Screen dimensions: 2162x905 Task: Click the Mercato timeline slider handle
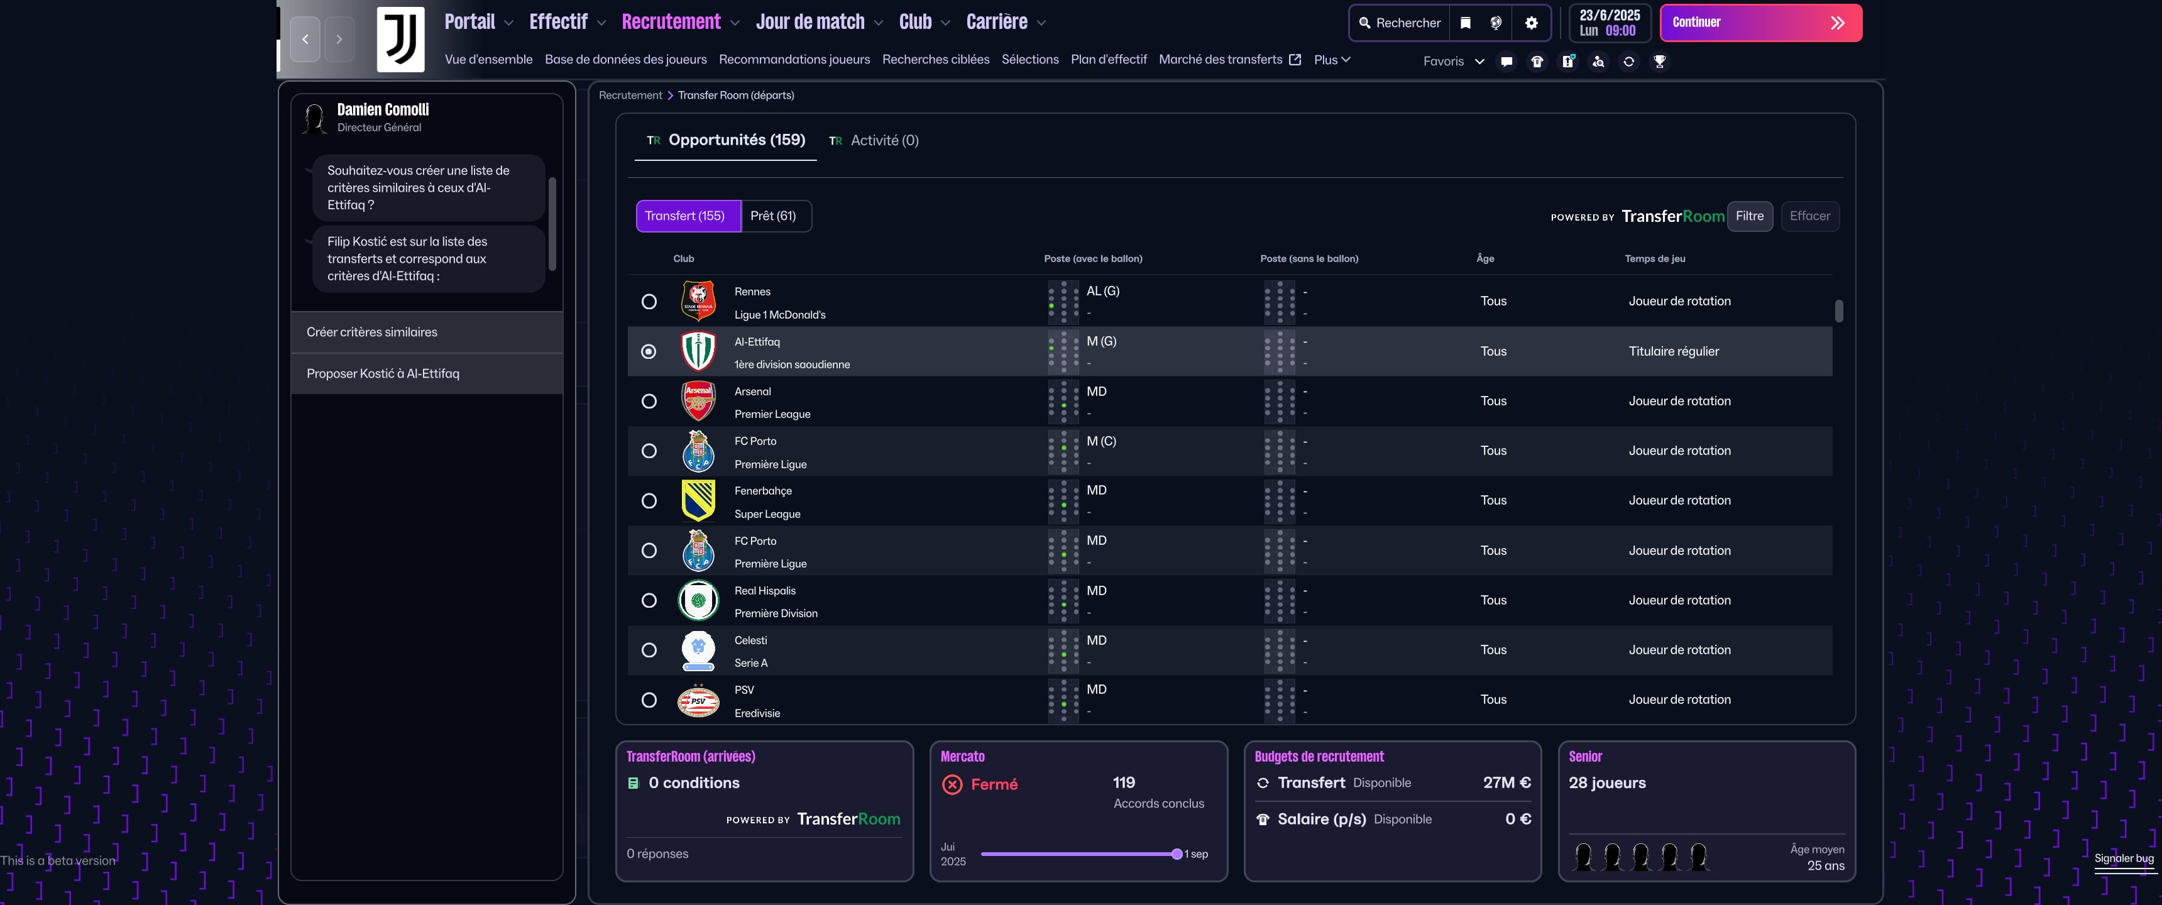[1177, 854]
